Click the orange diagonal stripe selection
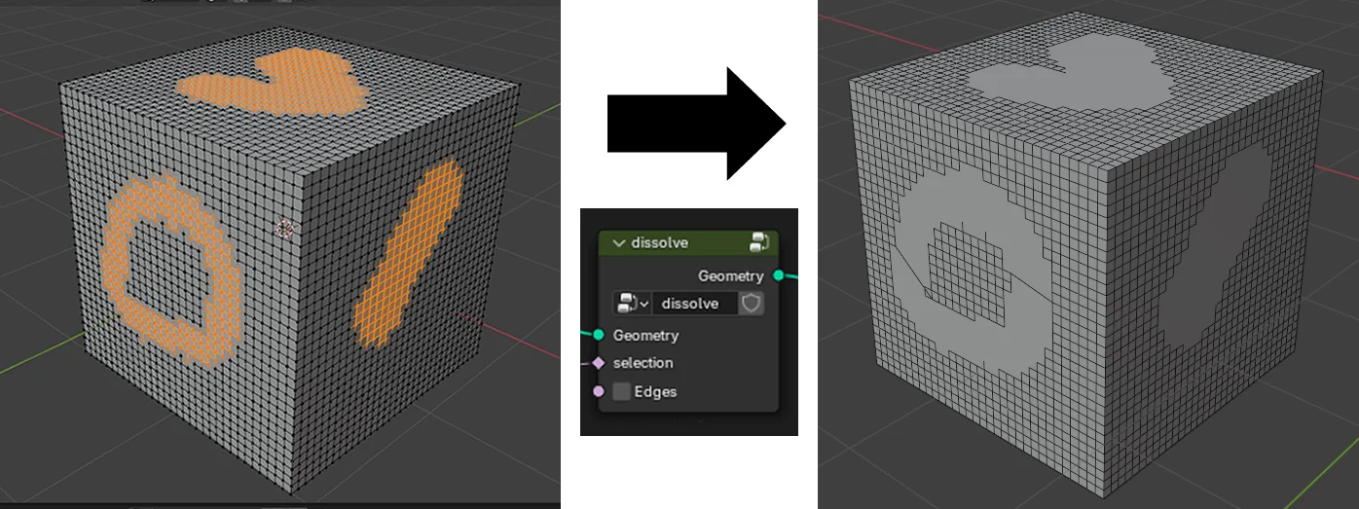The width and height of the screenshot is (1359, 509). coord(409,253)
